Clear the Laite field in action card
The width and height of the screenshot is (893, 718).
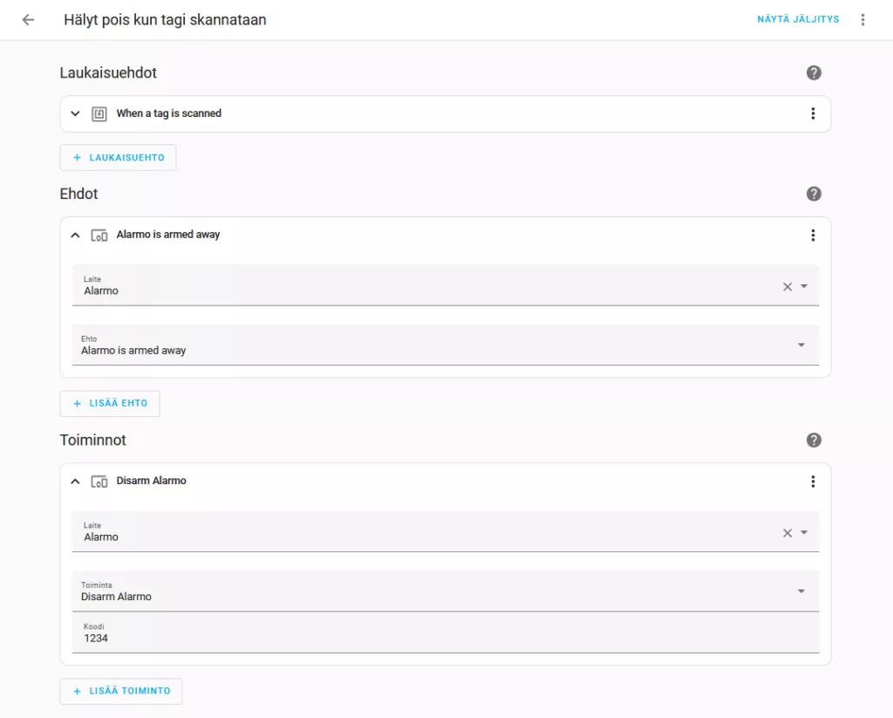[x=787, y=533]
